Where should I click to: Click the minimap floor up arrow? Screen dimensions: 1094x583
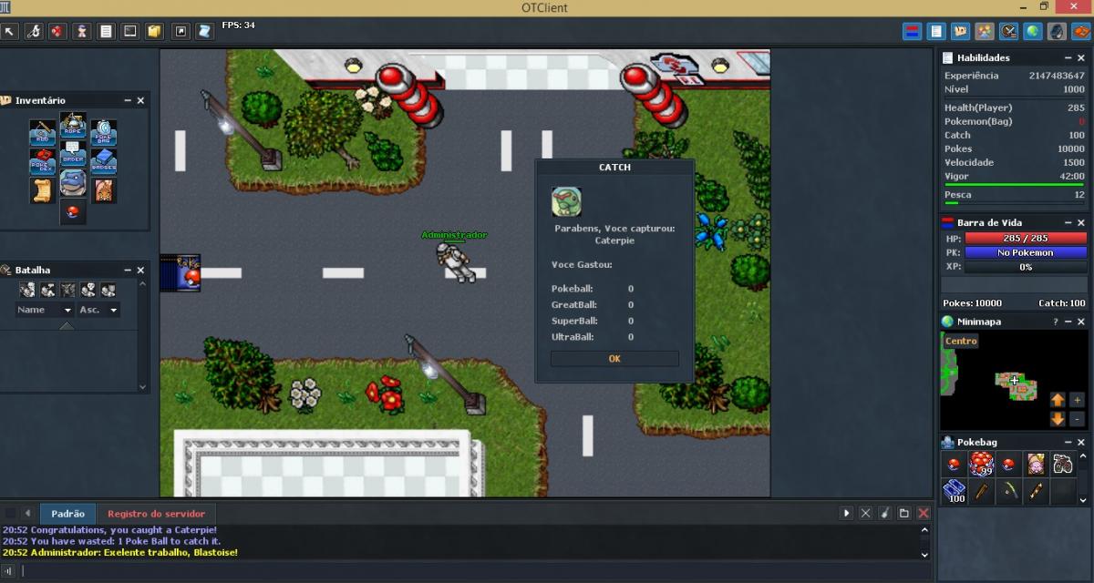click(1058, 400)
